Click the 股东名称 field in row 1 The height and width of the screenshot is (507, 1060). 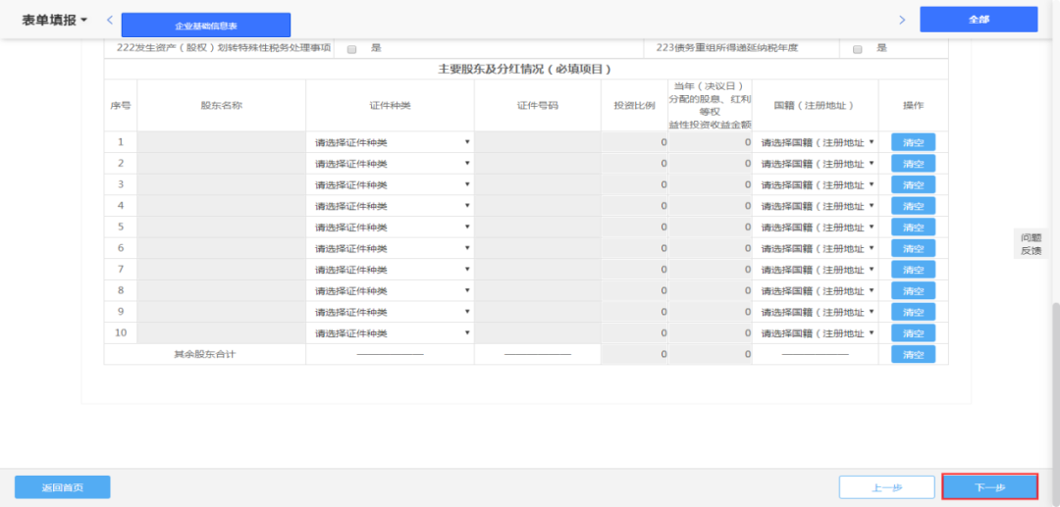[221, 142]
